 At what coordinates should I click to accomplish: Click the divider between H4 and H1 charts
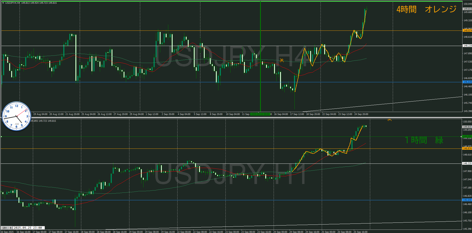[236, 117]
